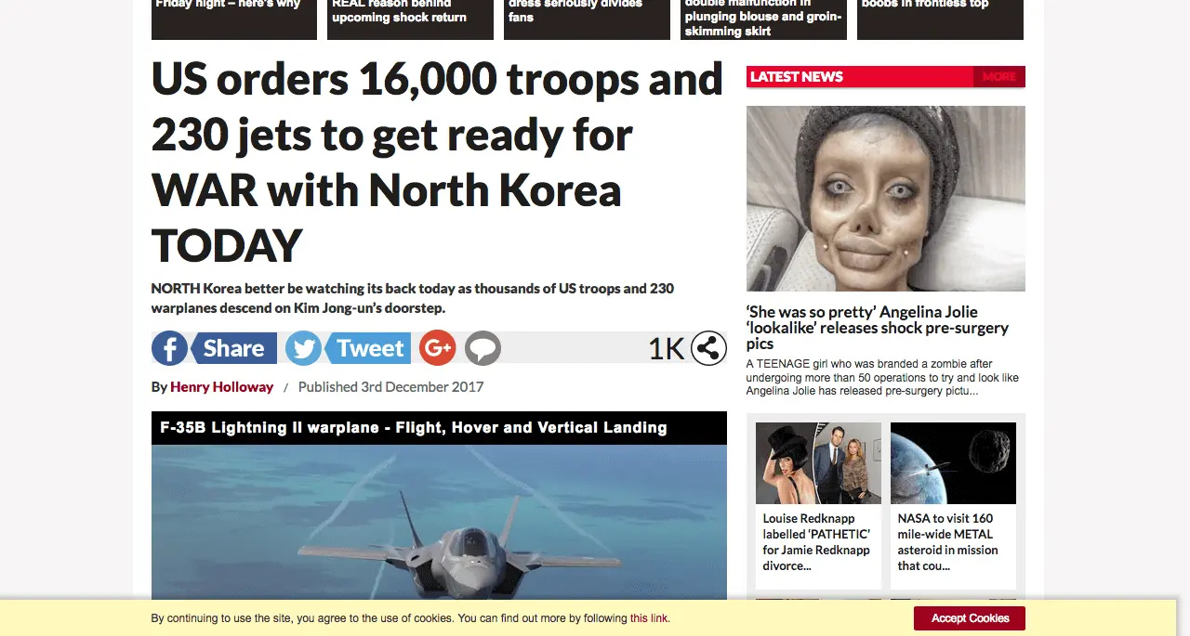The width and height of the screenshot is (1190, 636).
Task: Read NASA 160 mile-wide METAL asteroid headline
Action: pos(947,542)
